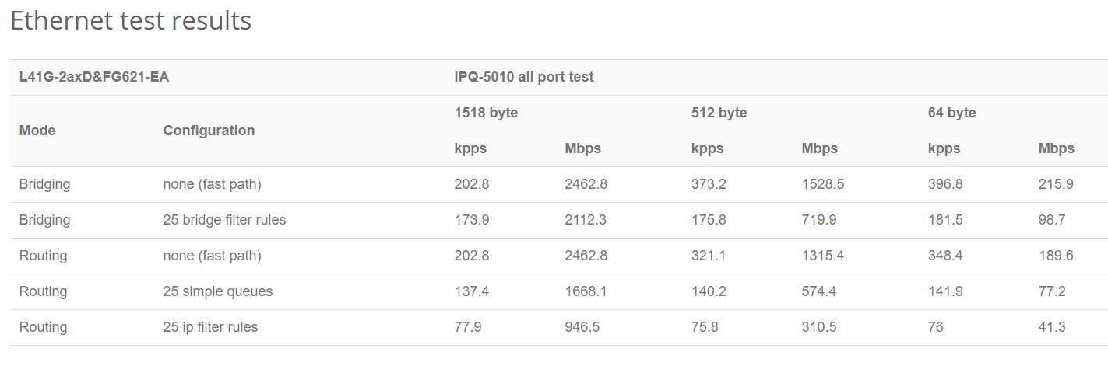Screen dimensions: 1108x366
Task: Click the 1518 byte column group header
Action: [564, 113]
